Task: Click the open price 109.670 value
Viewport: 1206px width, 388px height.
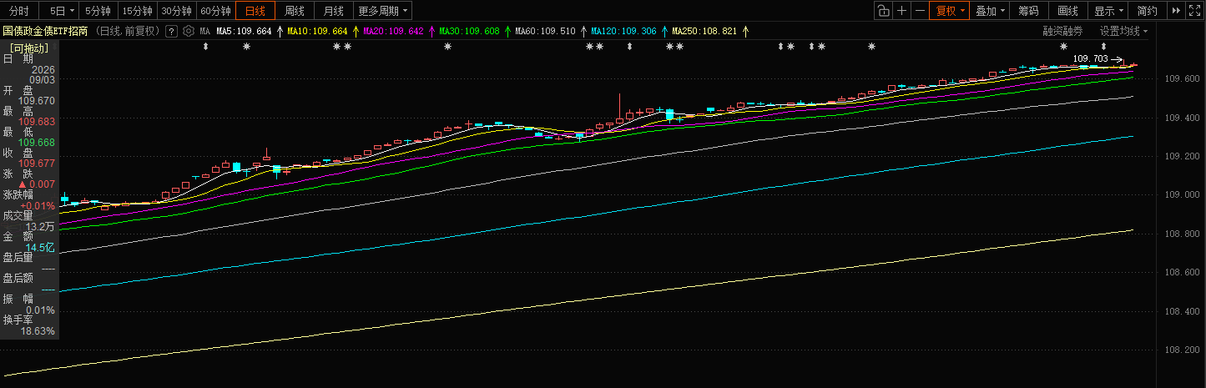Action: [37, 100]
